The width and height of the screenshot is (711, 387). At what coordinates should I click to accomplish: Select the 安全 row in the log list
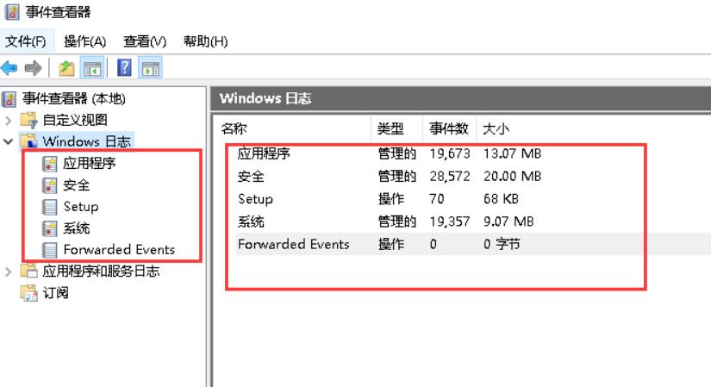tap(390, 176)
